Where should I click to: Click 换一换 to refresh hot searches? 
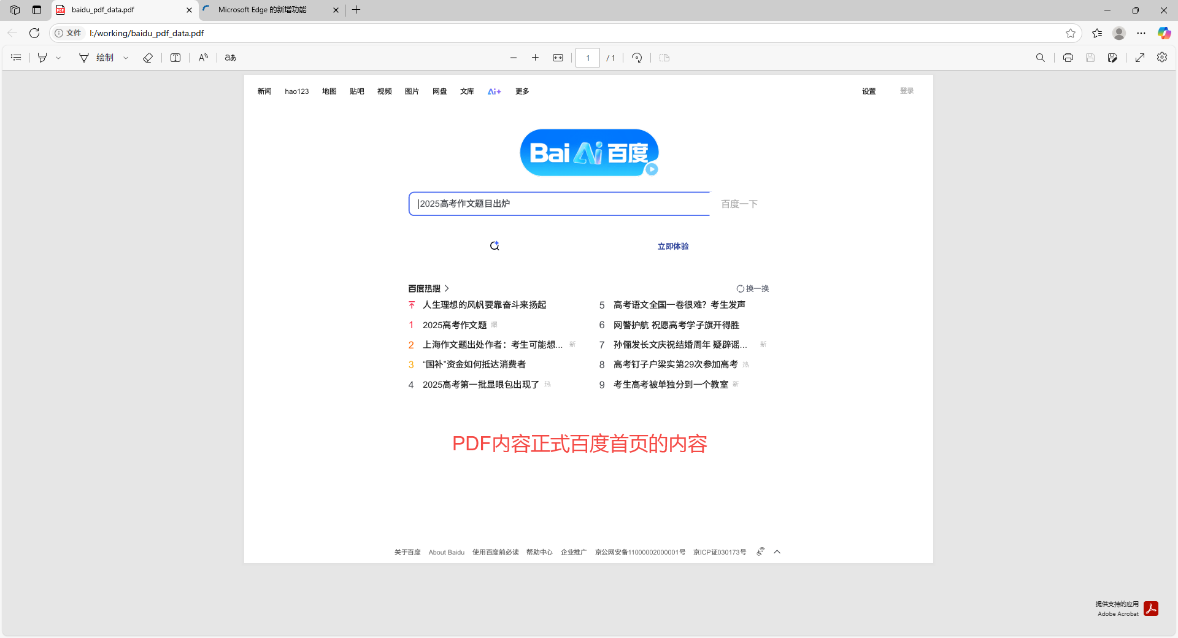point(753,288)
